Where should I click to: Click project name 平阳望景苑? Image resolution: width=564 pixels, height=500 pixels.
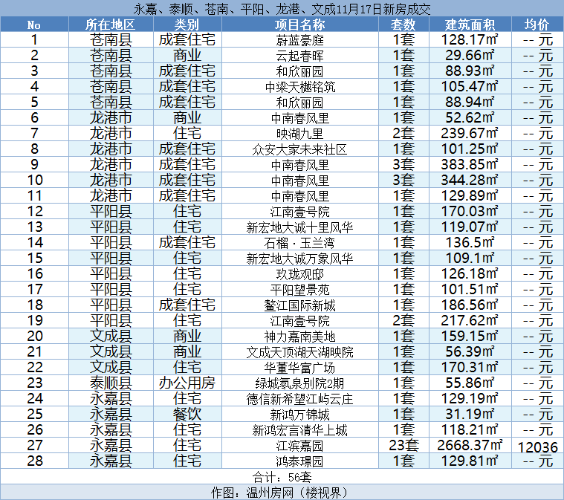pos(299,290)
